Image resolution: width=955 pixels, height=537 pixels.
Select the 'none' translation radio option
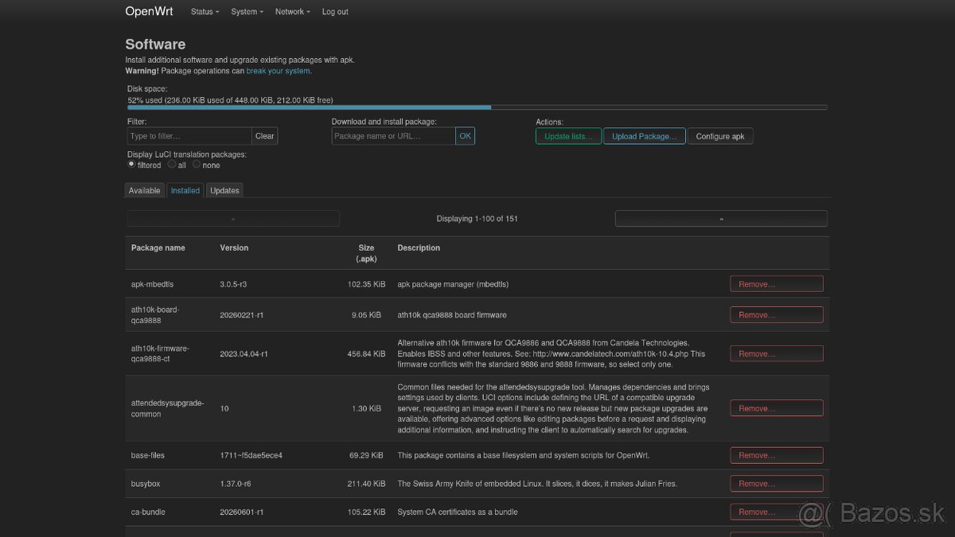(x=197, y=165)
